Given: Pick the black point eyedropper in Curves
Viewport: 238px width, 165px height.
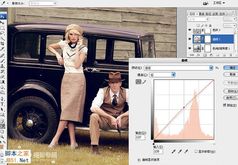Looking at the screenshot, I should pos(173,151).
